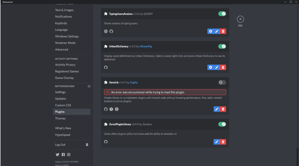Click the XenoLib load error banner
299x166 pixels.
pos(165,92)
